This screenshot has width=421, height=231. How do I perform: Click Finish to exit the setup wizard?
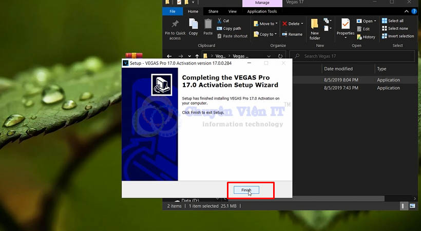pos(246,190)
